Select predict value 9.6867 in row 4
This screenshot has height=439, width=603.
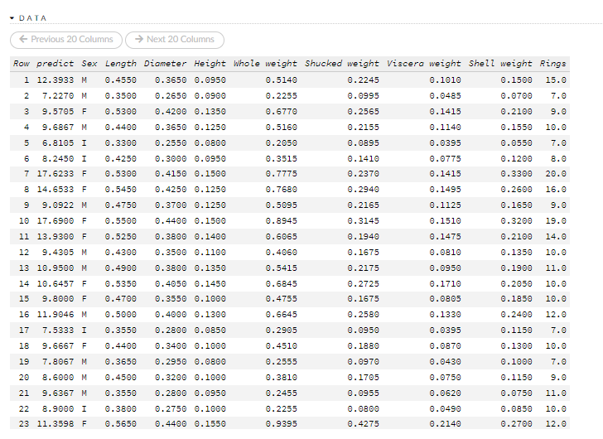(x=58, y=128)
